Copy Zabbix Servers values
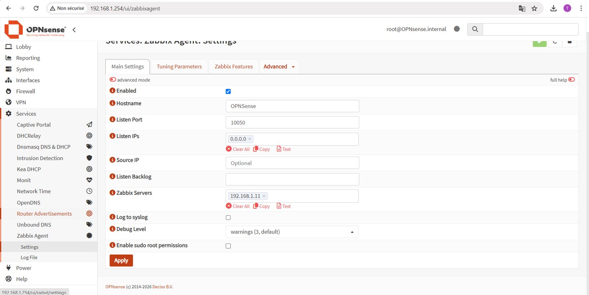The width and height of the screenshot is (589, 295). tap(262, 206)
